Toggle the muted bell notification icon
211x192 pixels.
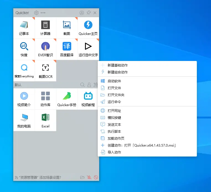pos(89,177)
